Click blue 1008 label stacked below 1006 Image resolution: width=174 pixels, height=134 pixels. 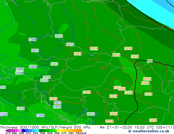[x=19, y=73]
